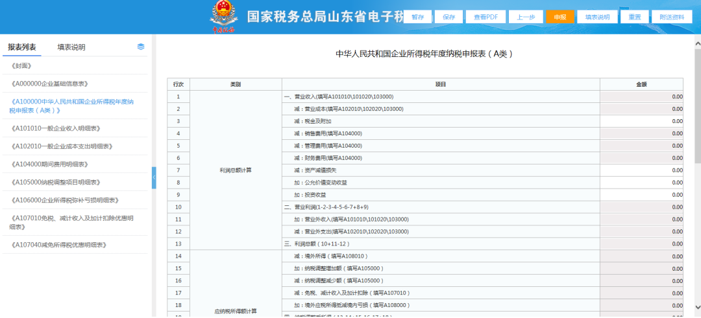Go back with 上一步 button
701x318 pixels.
526,17
